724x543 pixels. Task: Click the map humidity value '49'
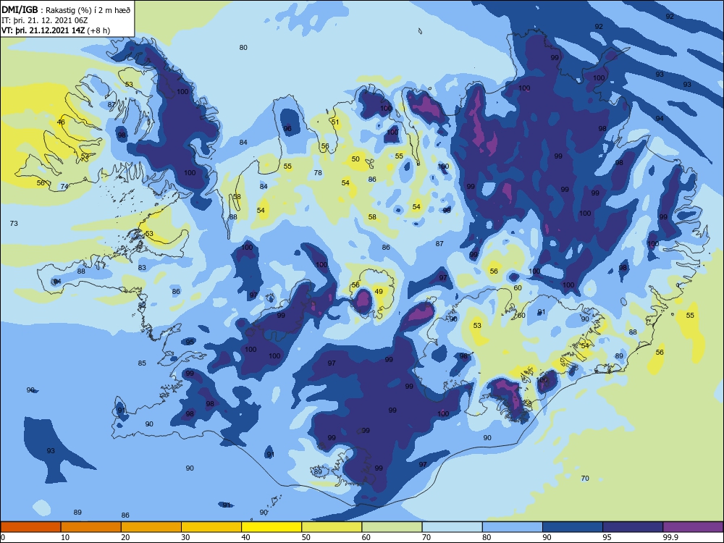(x=379, y=291)
